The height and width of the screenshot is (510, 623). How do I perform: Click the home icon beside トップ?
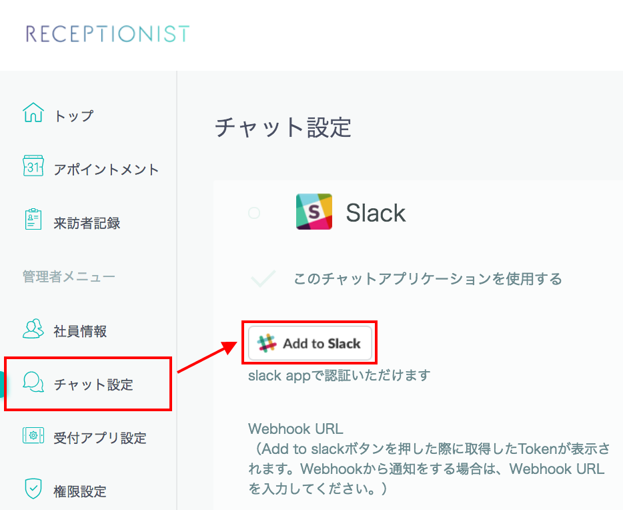(x=33, y=113)
